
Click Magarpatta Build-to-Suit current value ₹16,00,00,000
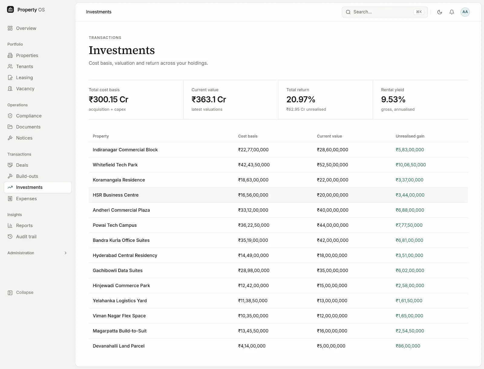332,331
